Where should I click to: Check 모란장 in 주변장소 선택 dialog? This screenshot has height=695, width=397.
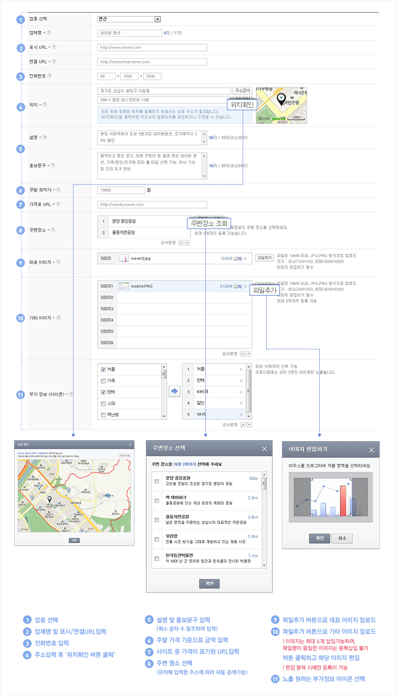tap(156, 539)
